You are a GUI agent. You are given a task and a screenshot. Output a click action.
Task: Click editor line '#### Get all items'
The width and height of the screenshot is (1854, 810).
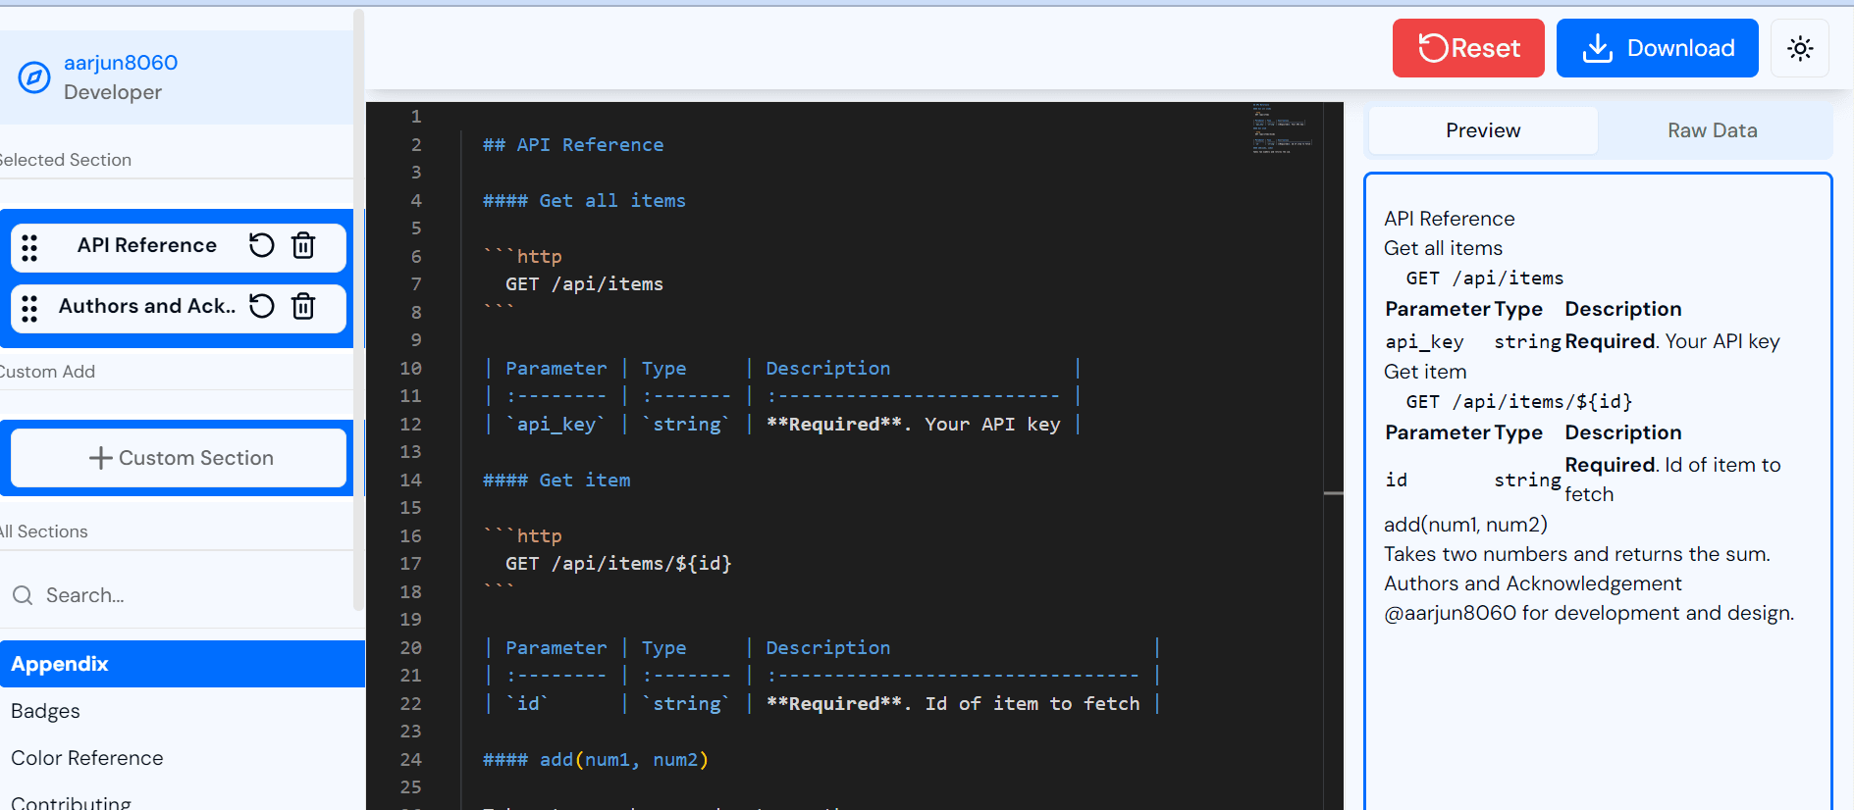point(584,201)
